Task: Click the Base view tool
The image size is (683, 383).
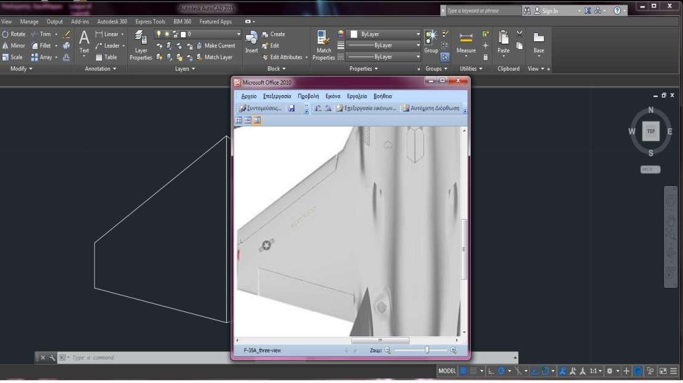Action: tap(539, 44)
